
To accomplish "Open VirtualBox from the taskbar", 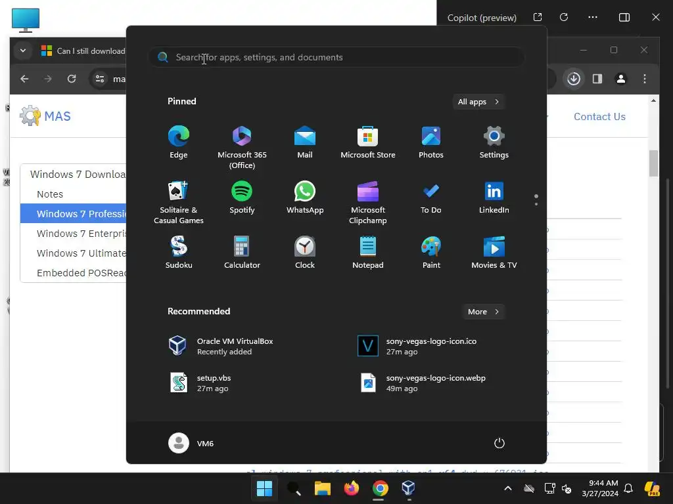I will pyautogui.click(x=408, y=488).
